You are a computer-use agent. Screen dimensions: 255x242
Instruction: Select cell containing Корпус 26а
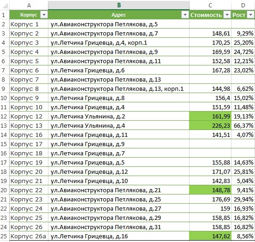[29, 236]
